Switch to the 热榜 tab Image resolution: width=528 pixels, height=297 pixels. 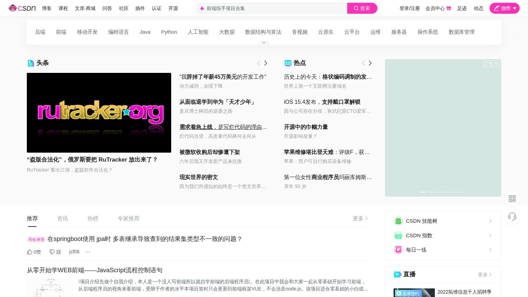(93, 218)
